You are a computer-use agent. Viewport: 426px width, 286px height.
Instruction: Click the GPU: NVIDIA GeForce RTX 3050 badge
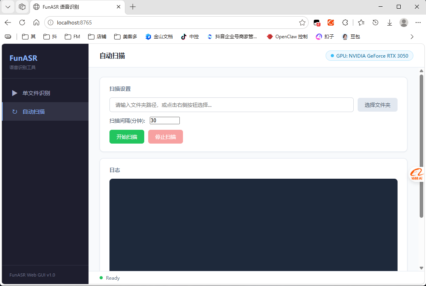point(369,56)
